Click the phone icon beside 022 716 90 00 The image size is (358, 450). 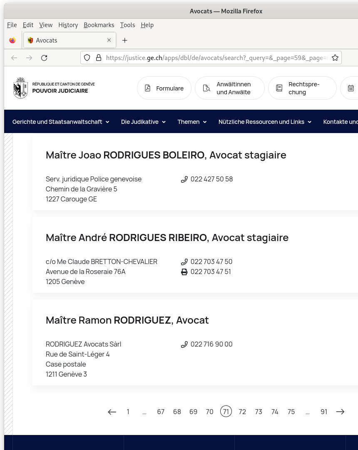coord(184,344)
